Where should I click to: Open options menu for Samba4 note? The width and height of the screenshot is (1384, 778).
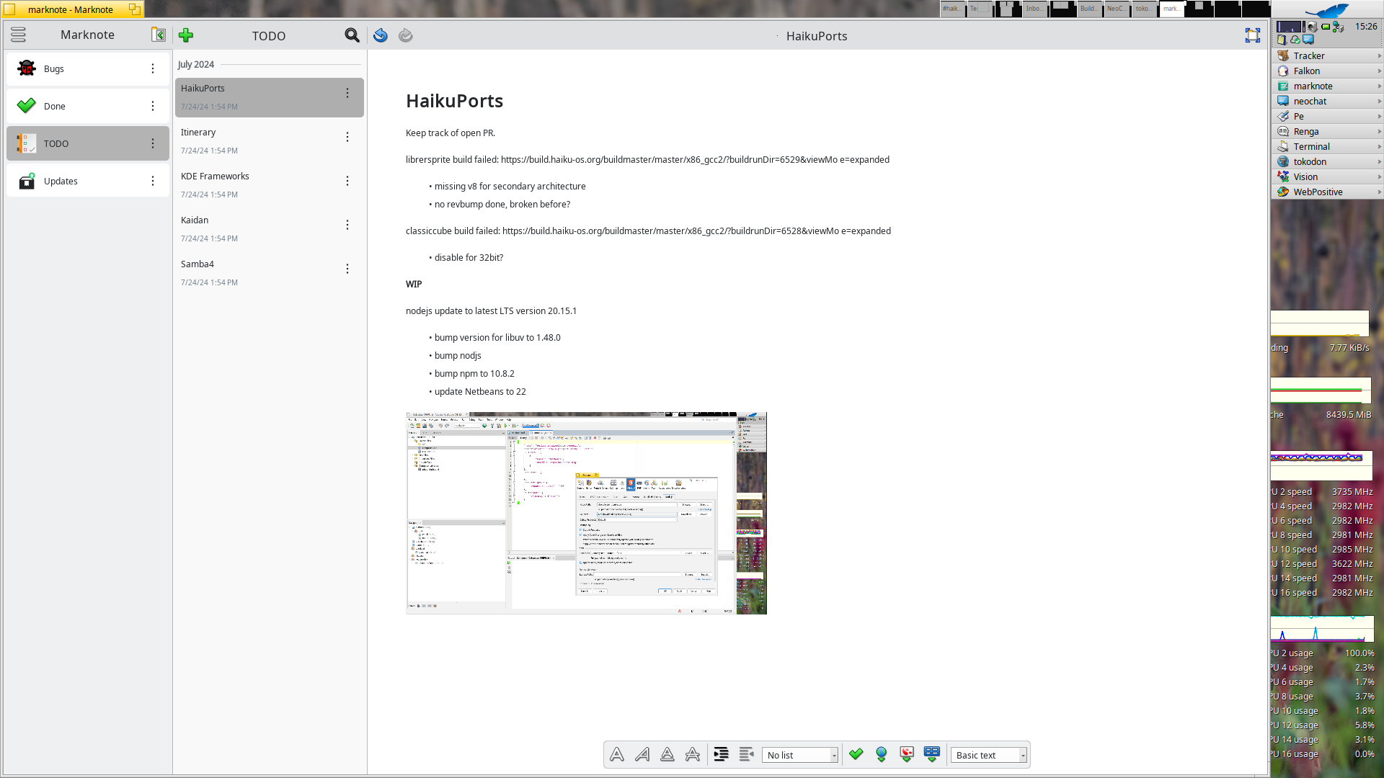[347, 269]
